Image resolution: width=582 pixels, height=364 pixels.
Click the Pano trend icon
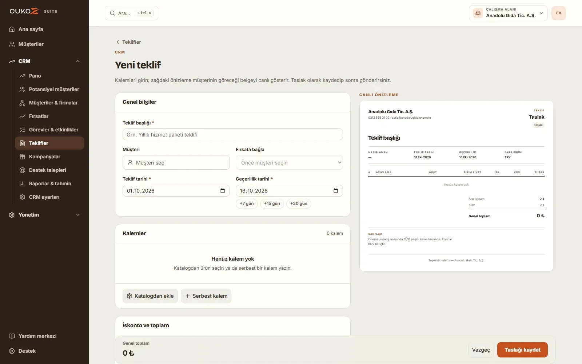22,76
